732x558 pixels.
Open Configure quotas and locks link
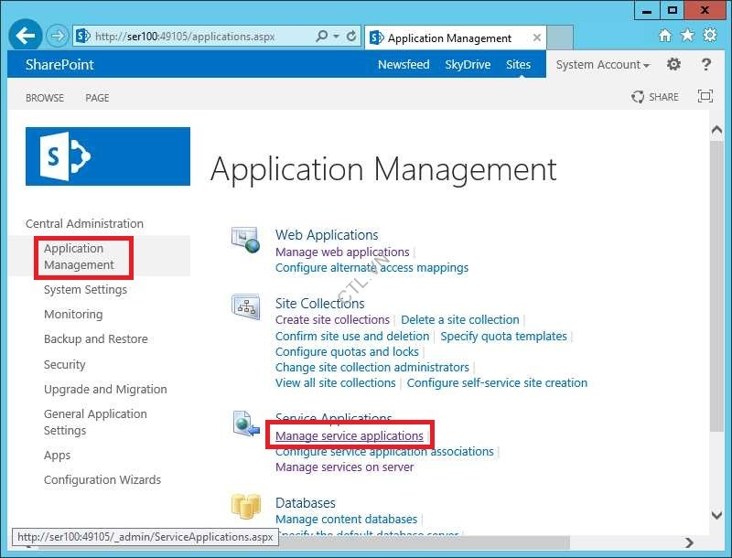point(347,351)
